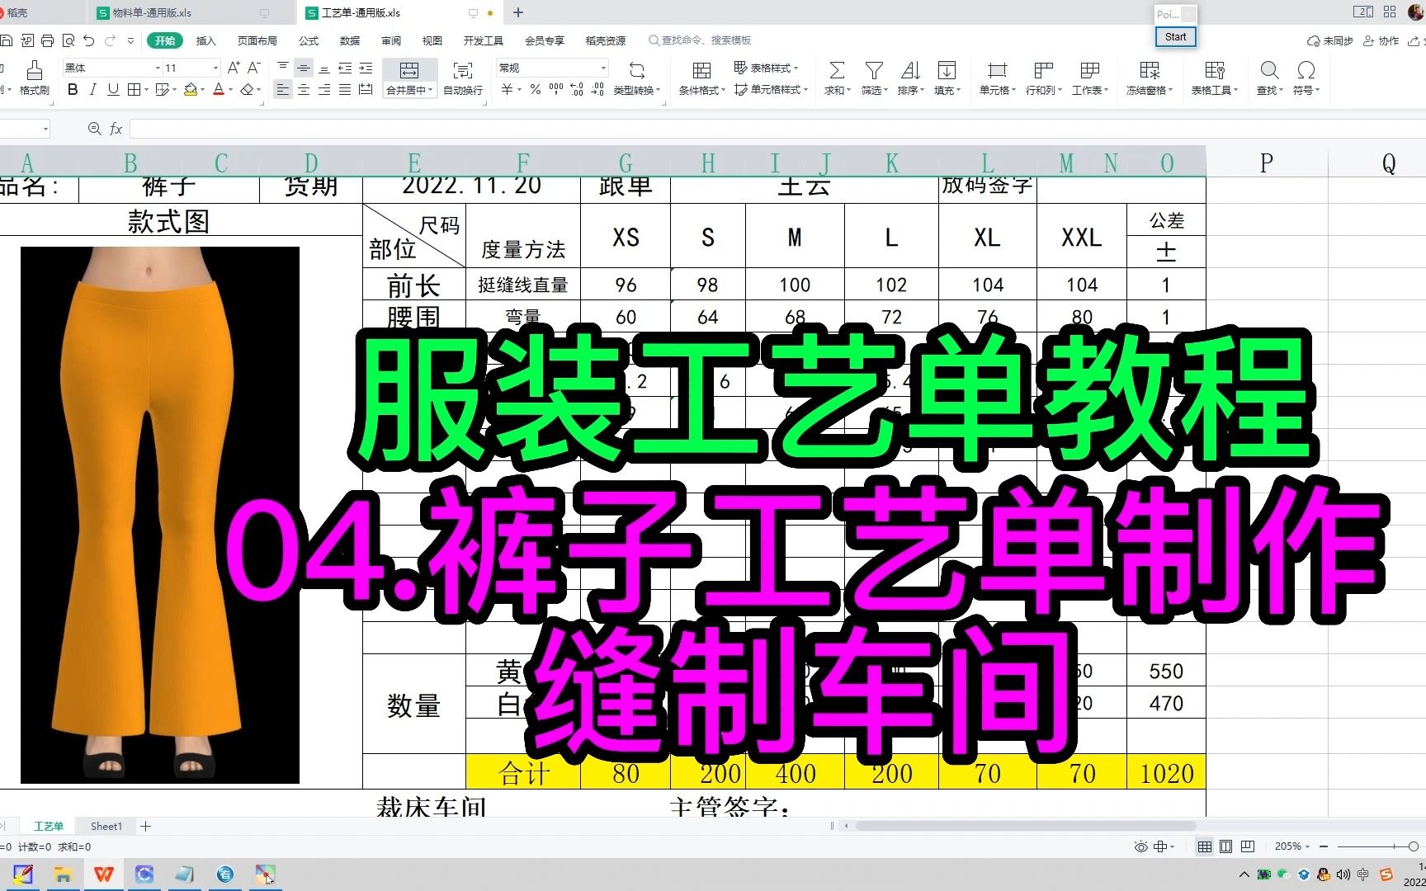Apply the red font color
This screenshot has width=1426, height=891.
(219, 90)
